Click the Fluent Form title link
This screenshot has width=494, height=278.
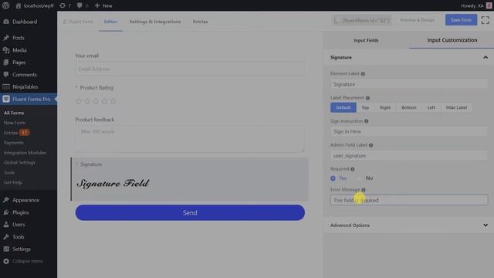click(78, 22)
